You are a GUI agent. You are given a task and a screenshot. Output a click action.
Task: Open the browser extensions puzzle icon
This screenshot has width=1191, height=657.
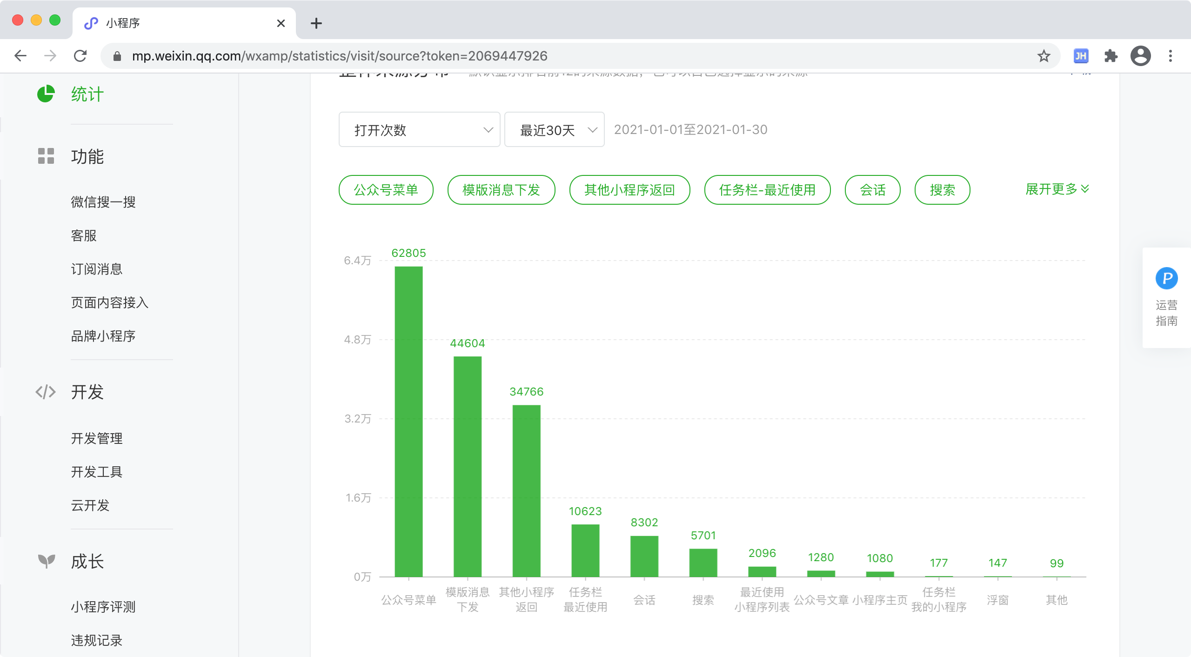pos(1111,56)
